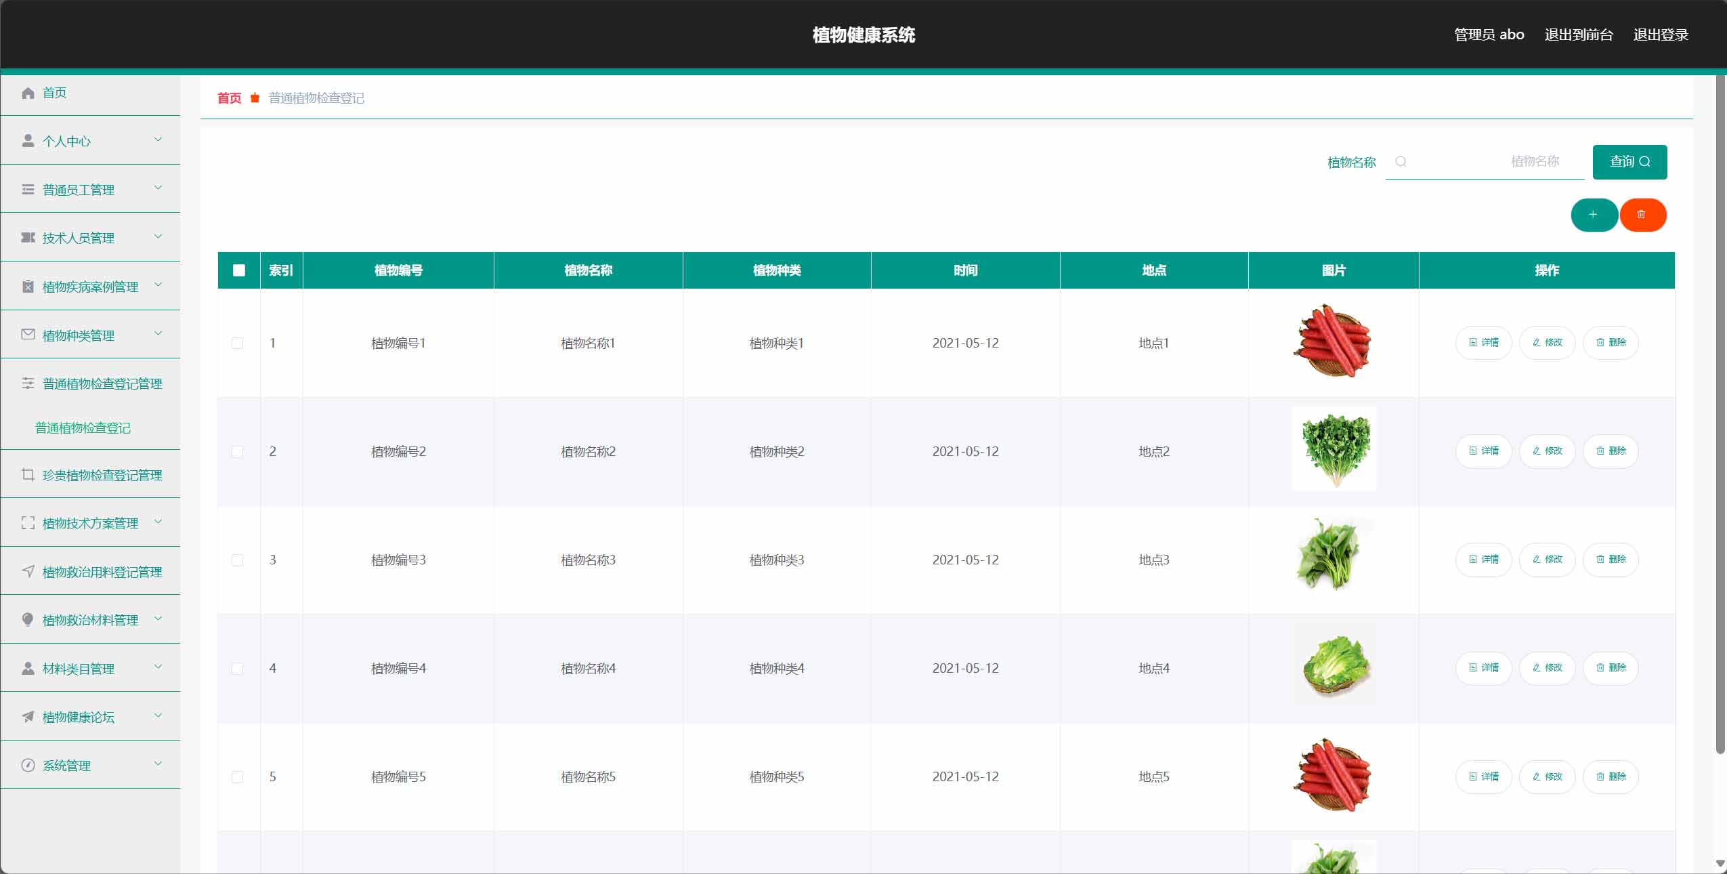Check the checkbox for row 植物编号1
Image resolution: width=1727 pixels, height=874 pixels.
[x=238, y=343]
